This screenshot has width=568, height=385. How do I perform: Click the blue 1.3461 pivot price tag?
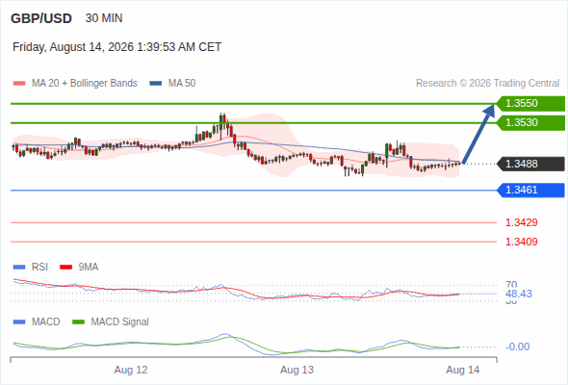click(x=530, y=191)
